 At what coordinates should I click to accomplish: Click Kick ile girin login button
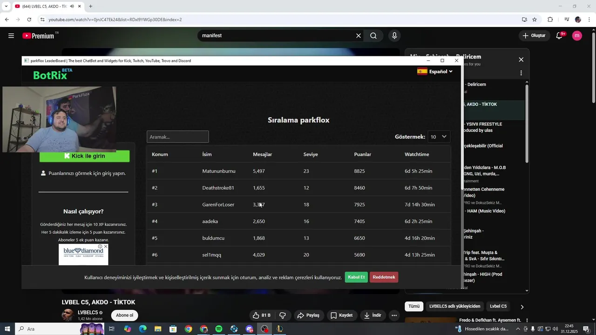[84, 156]
